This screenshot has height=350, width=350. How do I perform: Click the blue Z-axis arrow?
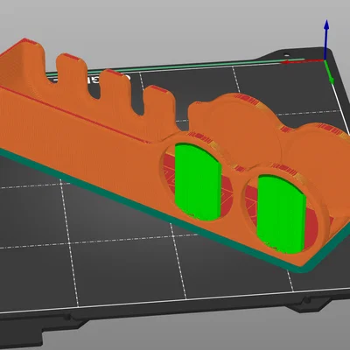pos(326,39)
